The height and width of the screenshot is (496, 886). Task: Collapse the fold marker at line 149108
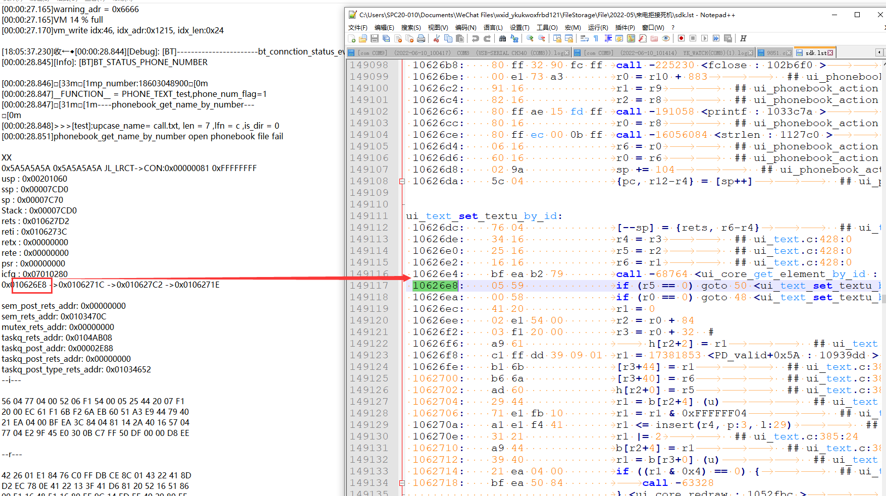(402, 181)
